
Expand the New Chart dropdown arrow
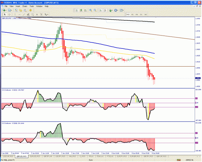click(6, 10)
